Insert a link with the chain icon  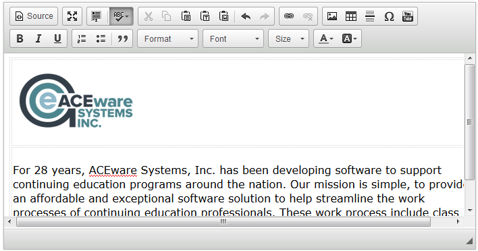[289, 16]
